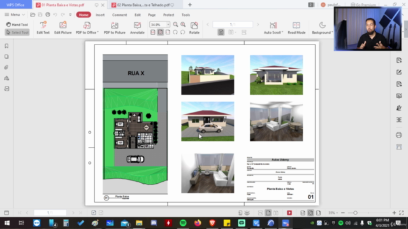This screenshot has height=229, width=408.
Task: Click the red play slideshow icon
Action: 289,213
